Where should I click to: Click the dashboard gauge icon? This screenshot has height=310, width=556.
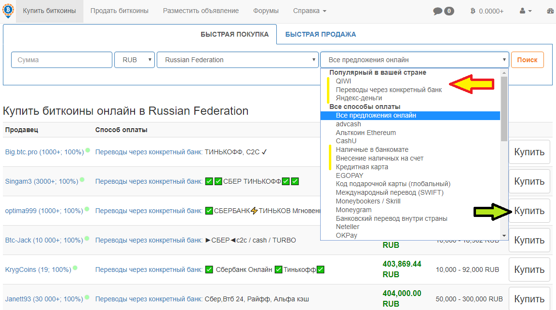551,11
